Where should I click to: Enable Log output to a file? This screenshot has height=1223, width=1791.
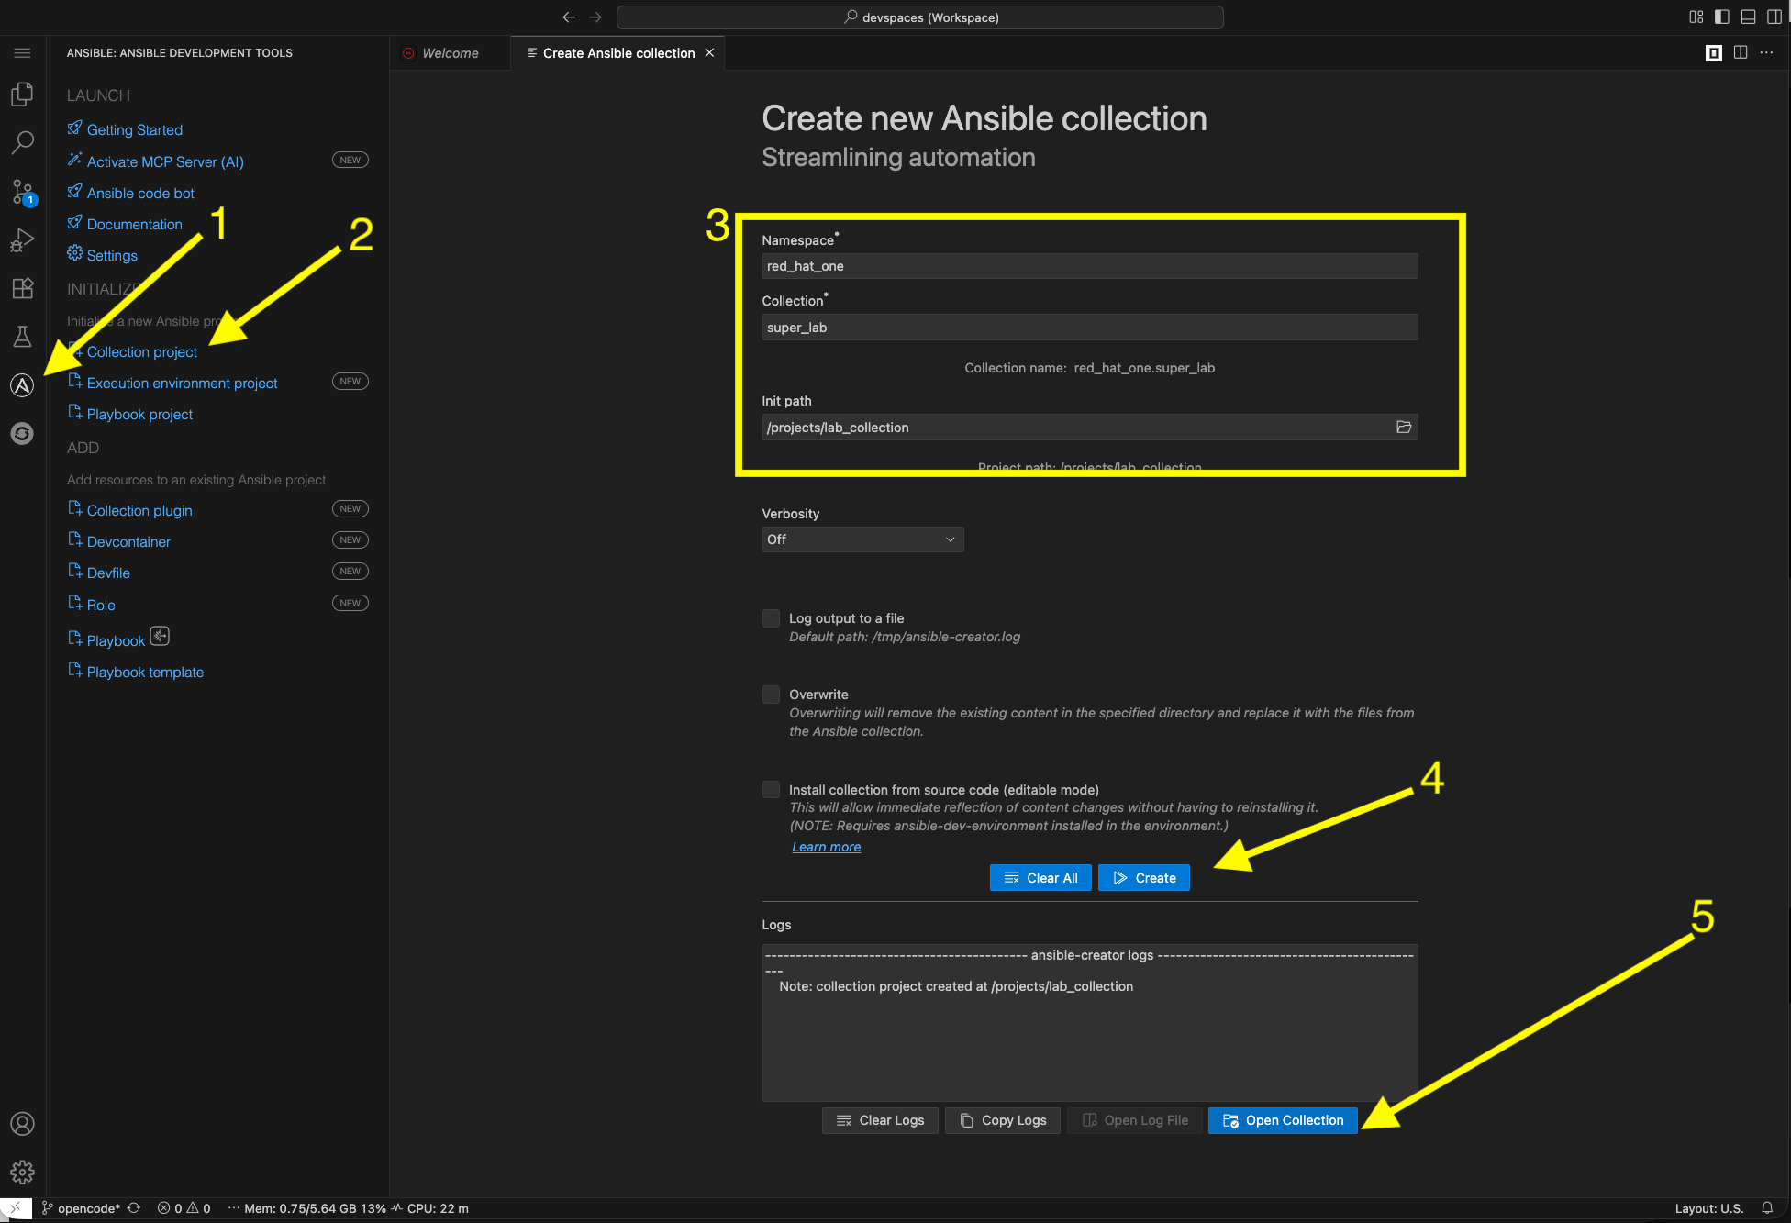coord(771,617)
